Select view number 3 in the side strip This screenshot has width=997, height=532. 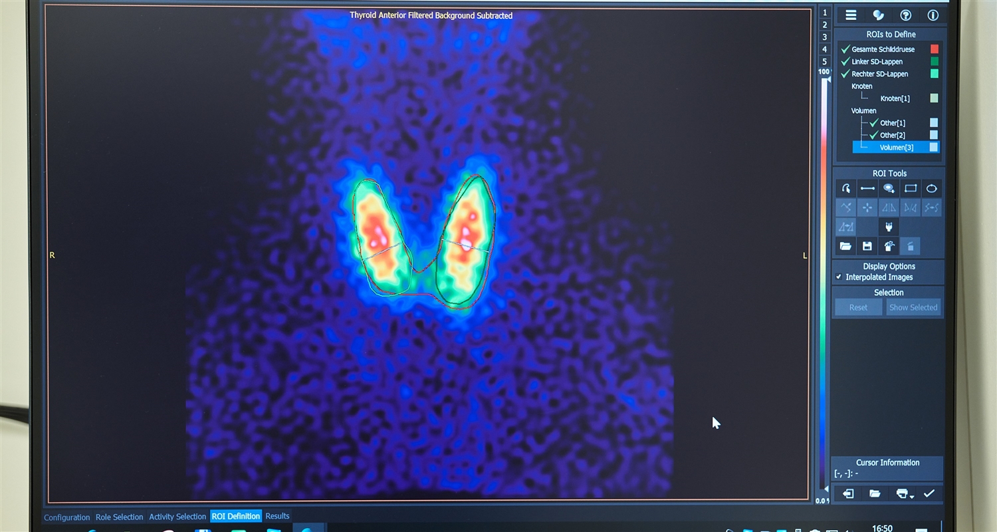(824, 37)
